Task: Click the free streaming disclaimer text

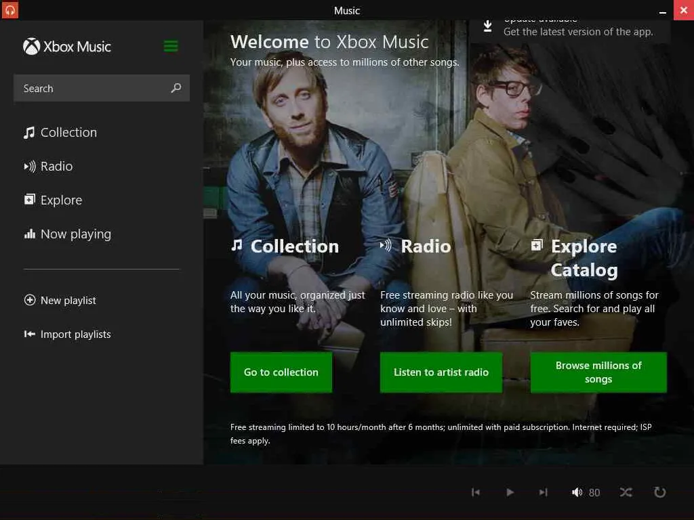Action: click(x=441, y=434)
